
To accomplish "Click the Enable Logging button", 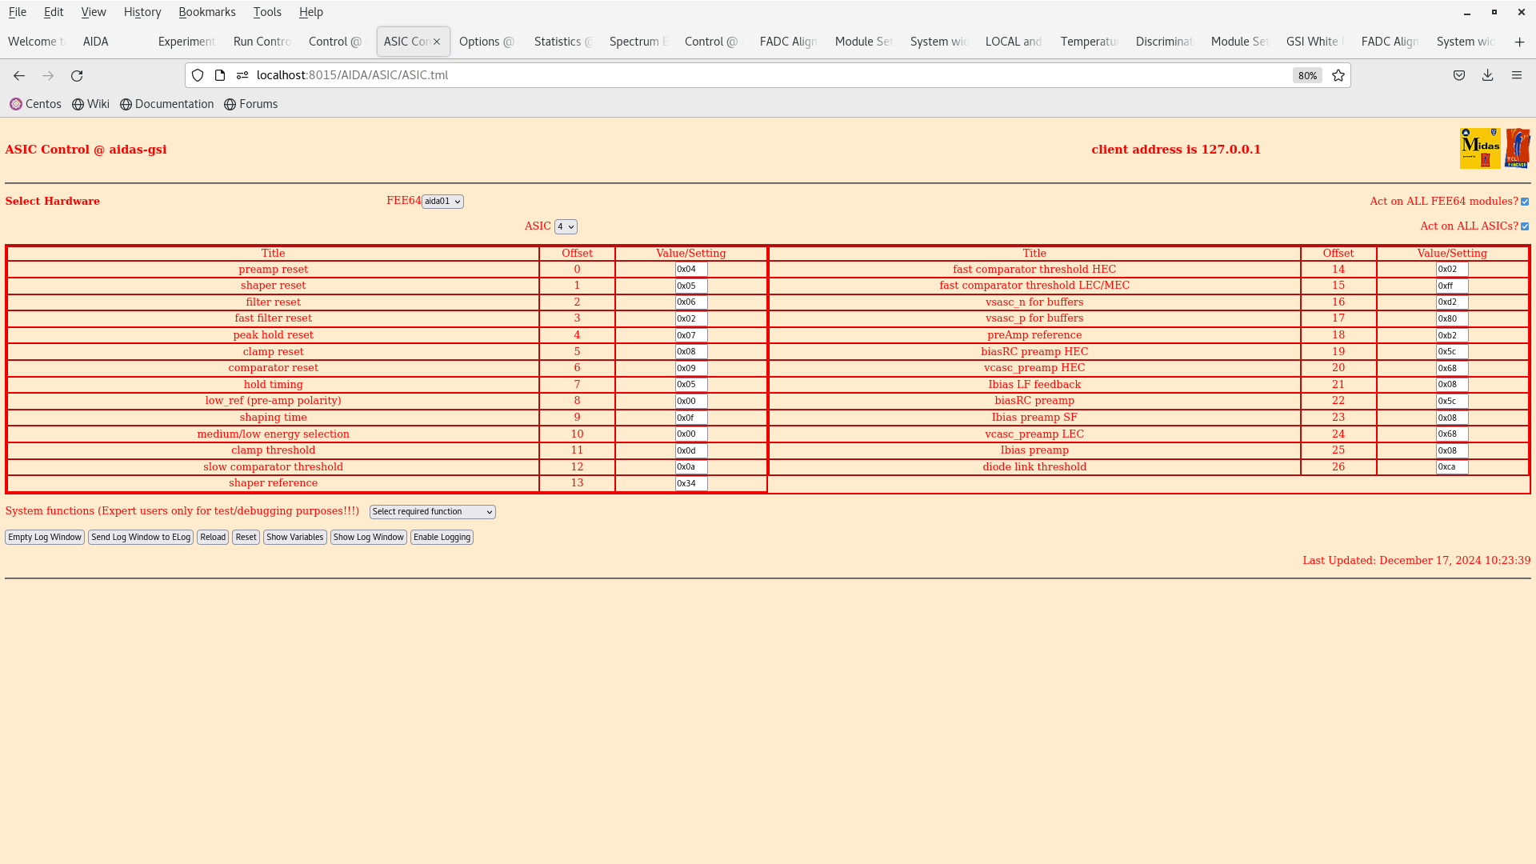I will click(442, 537).
